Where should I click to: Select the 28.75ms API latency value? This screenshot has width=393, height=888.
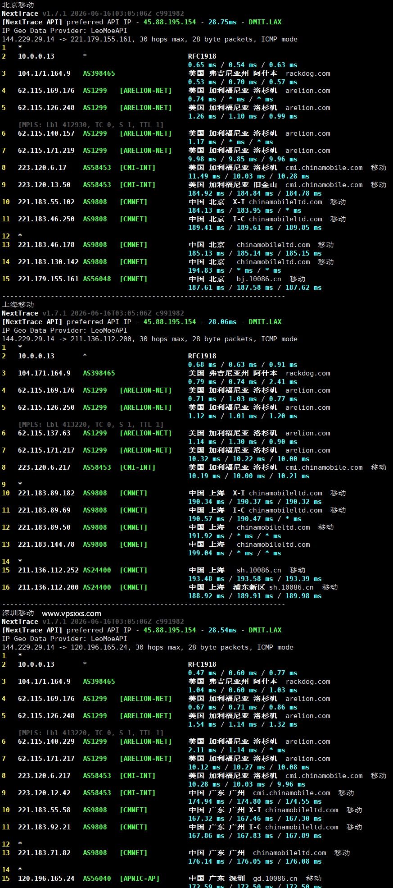tap(222, 22)
